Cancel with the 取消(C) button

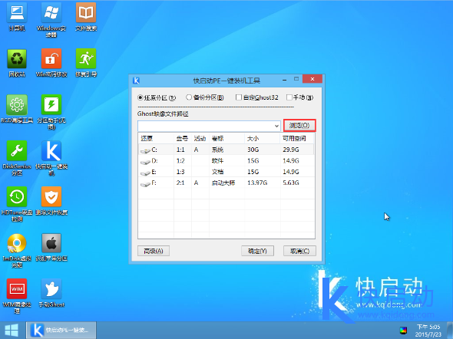click(x=299, y=251)
